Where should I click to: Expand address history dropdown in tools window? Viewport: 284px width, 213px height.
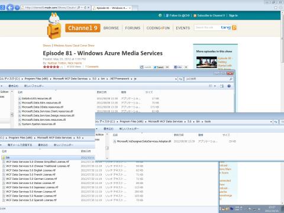[271, 122]
